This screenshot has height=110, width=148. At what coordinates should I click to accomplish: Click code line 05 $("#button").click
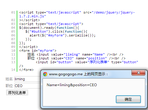coord(56,31)
